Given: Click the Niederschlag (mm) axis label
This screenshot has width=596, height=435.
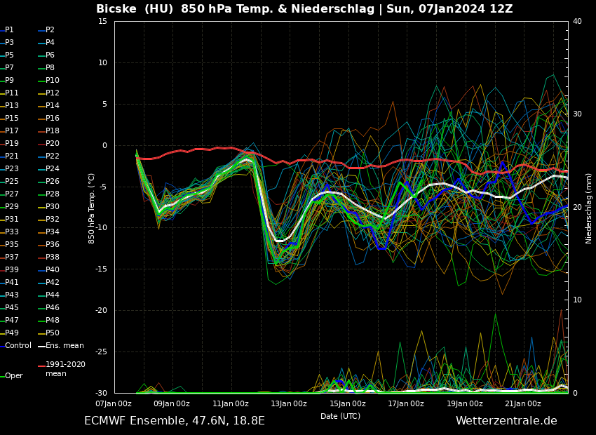Looking at the screenshot, I should coord(589,208).
